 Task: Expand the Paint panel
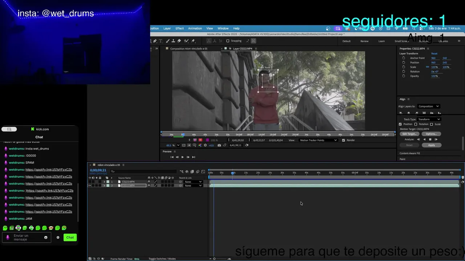(403, 159)
